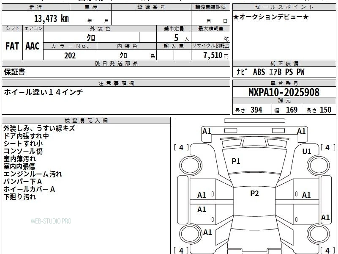
Task: Select the line バンパー下A
Action: pyautogui.click(x=23, y=182)
